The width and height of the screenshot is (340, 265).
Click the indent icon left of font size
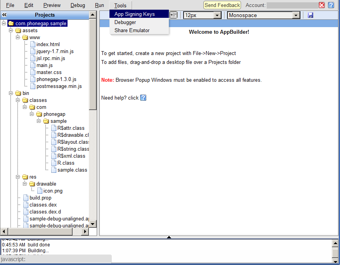[173, 15]
